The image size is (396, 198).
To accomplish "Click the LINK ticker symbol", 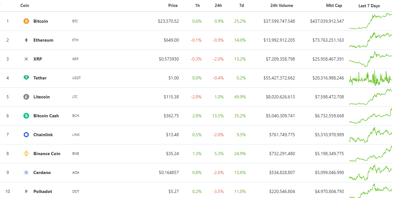I will (76, 135).
